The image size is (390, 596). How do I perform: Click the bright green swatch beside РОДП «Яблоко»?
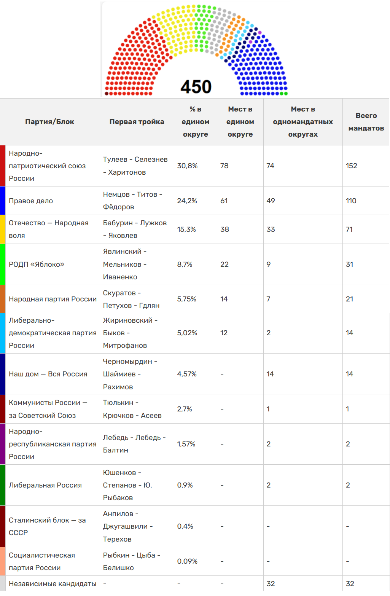(3, 264)
